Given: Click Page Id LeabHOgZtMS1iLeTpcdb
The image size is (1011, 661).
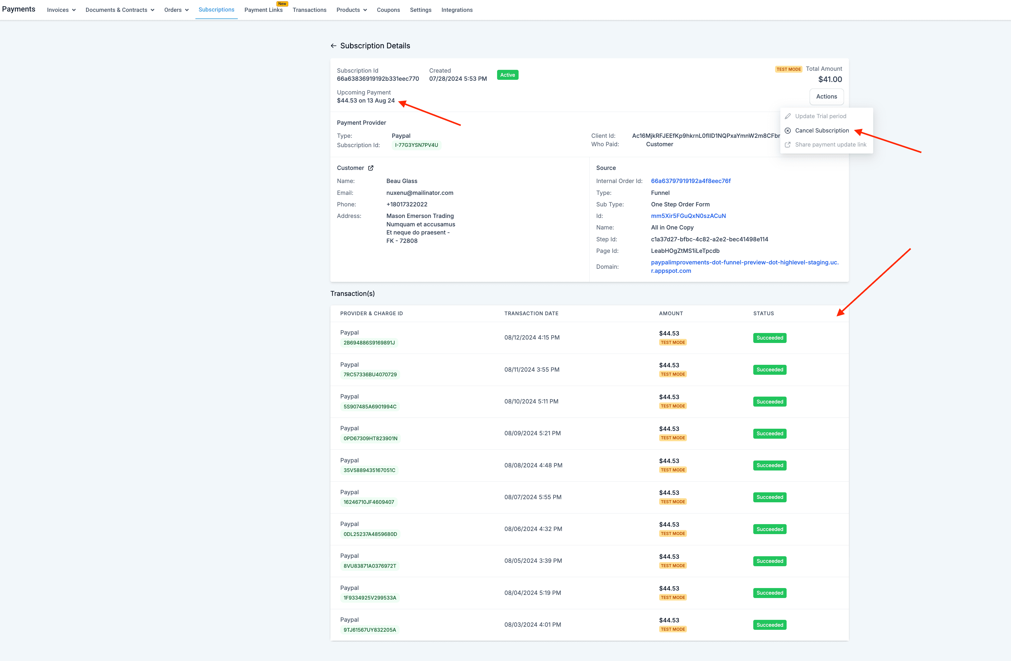Looking at the screenshot, I should pyautogui.click(x=685, y=251).
